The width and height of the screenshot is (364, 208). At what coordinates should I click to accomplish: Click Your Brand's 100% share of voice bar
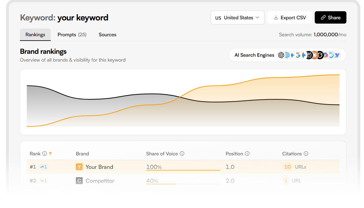[183, 170]
